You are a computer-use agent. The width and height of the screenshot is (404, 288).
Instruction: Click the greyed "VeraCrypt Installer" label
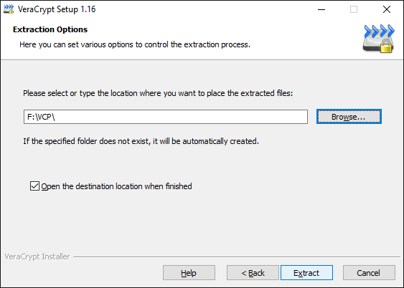37,256
